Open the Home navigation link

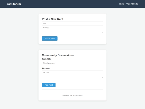(122, 4)
